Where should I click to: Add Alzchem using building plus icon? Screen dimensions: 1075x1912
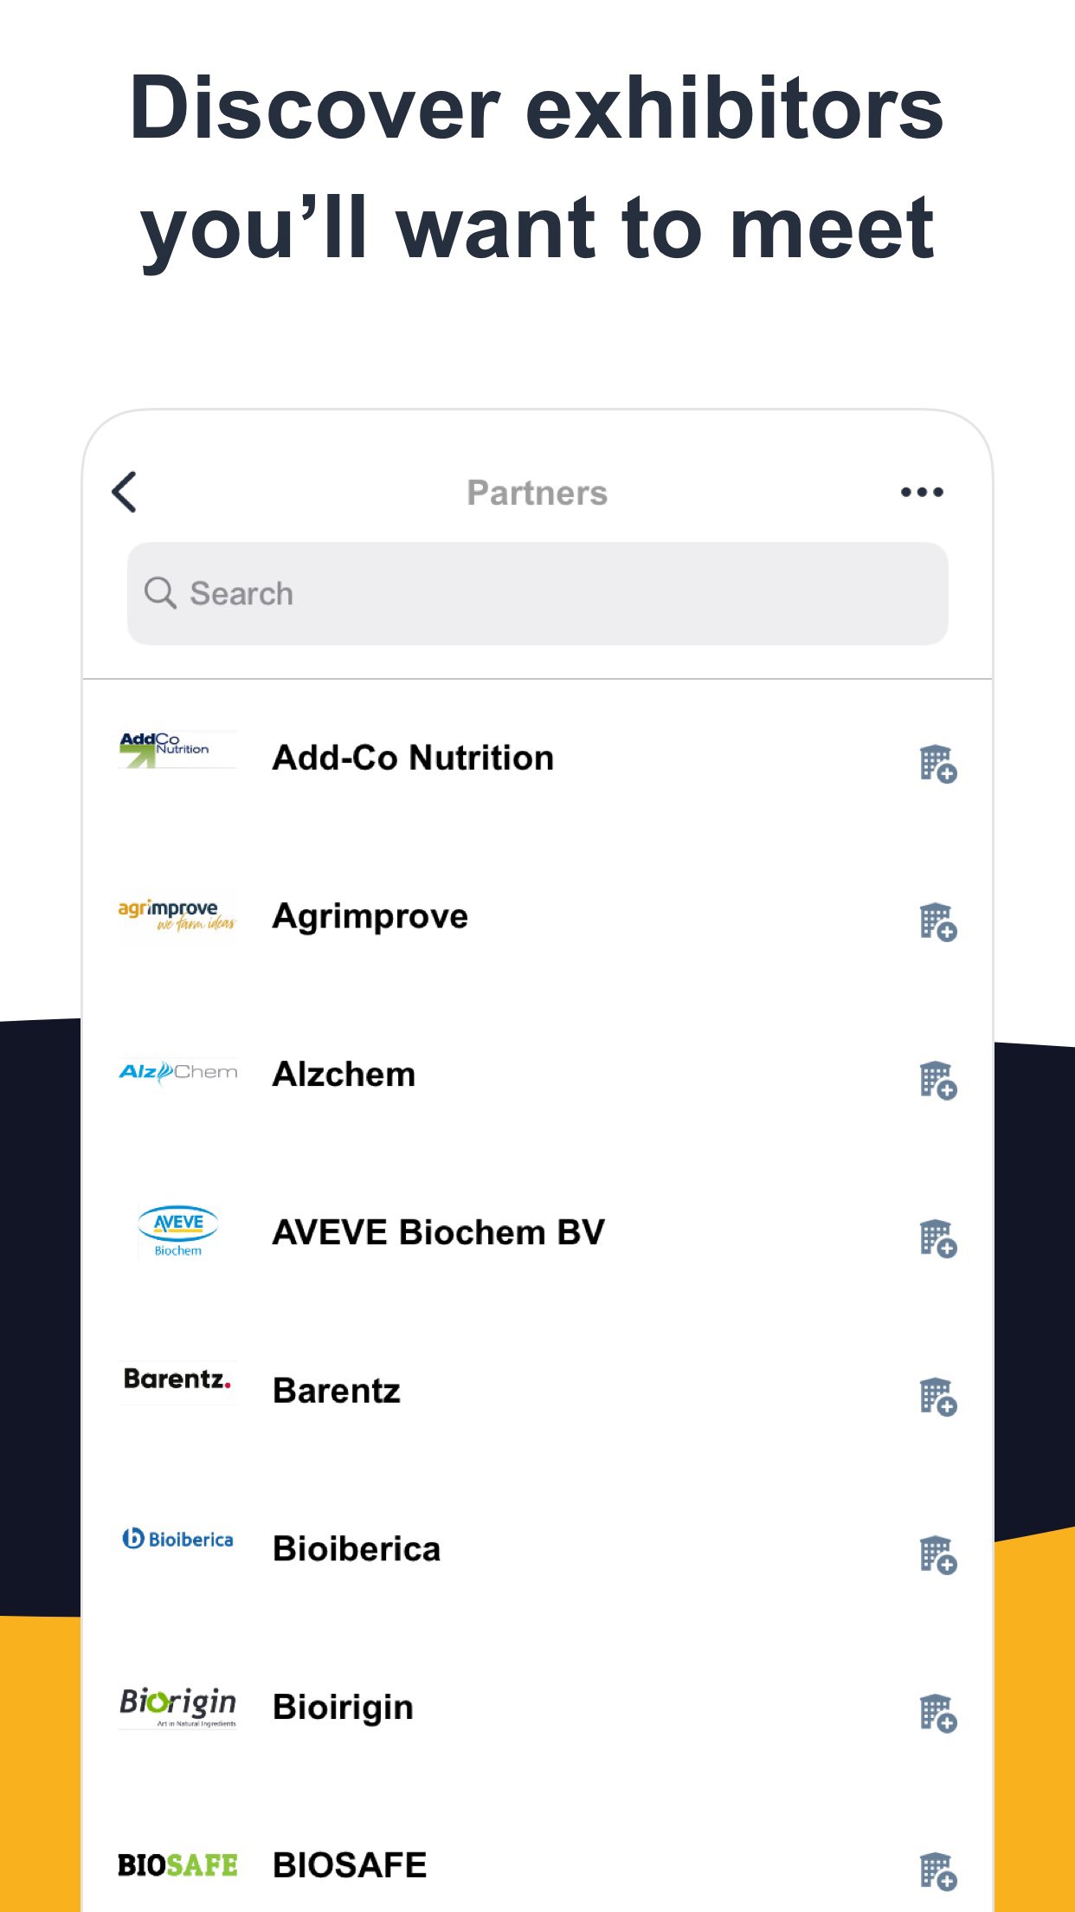point(937,1080)
